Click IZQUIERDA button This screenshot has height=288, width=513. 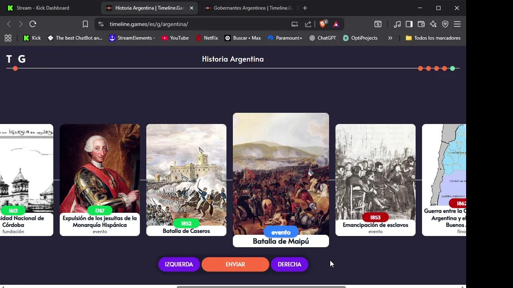click(x=179, y=264)
